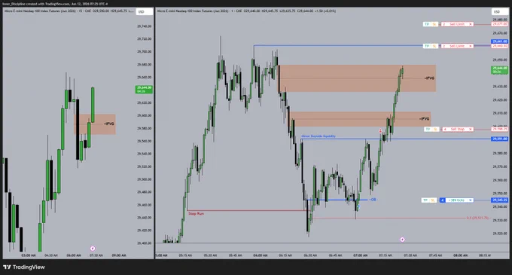
Task: Click the TradingView logo
Action: pyautogui.click(x=24, y=267)
